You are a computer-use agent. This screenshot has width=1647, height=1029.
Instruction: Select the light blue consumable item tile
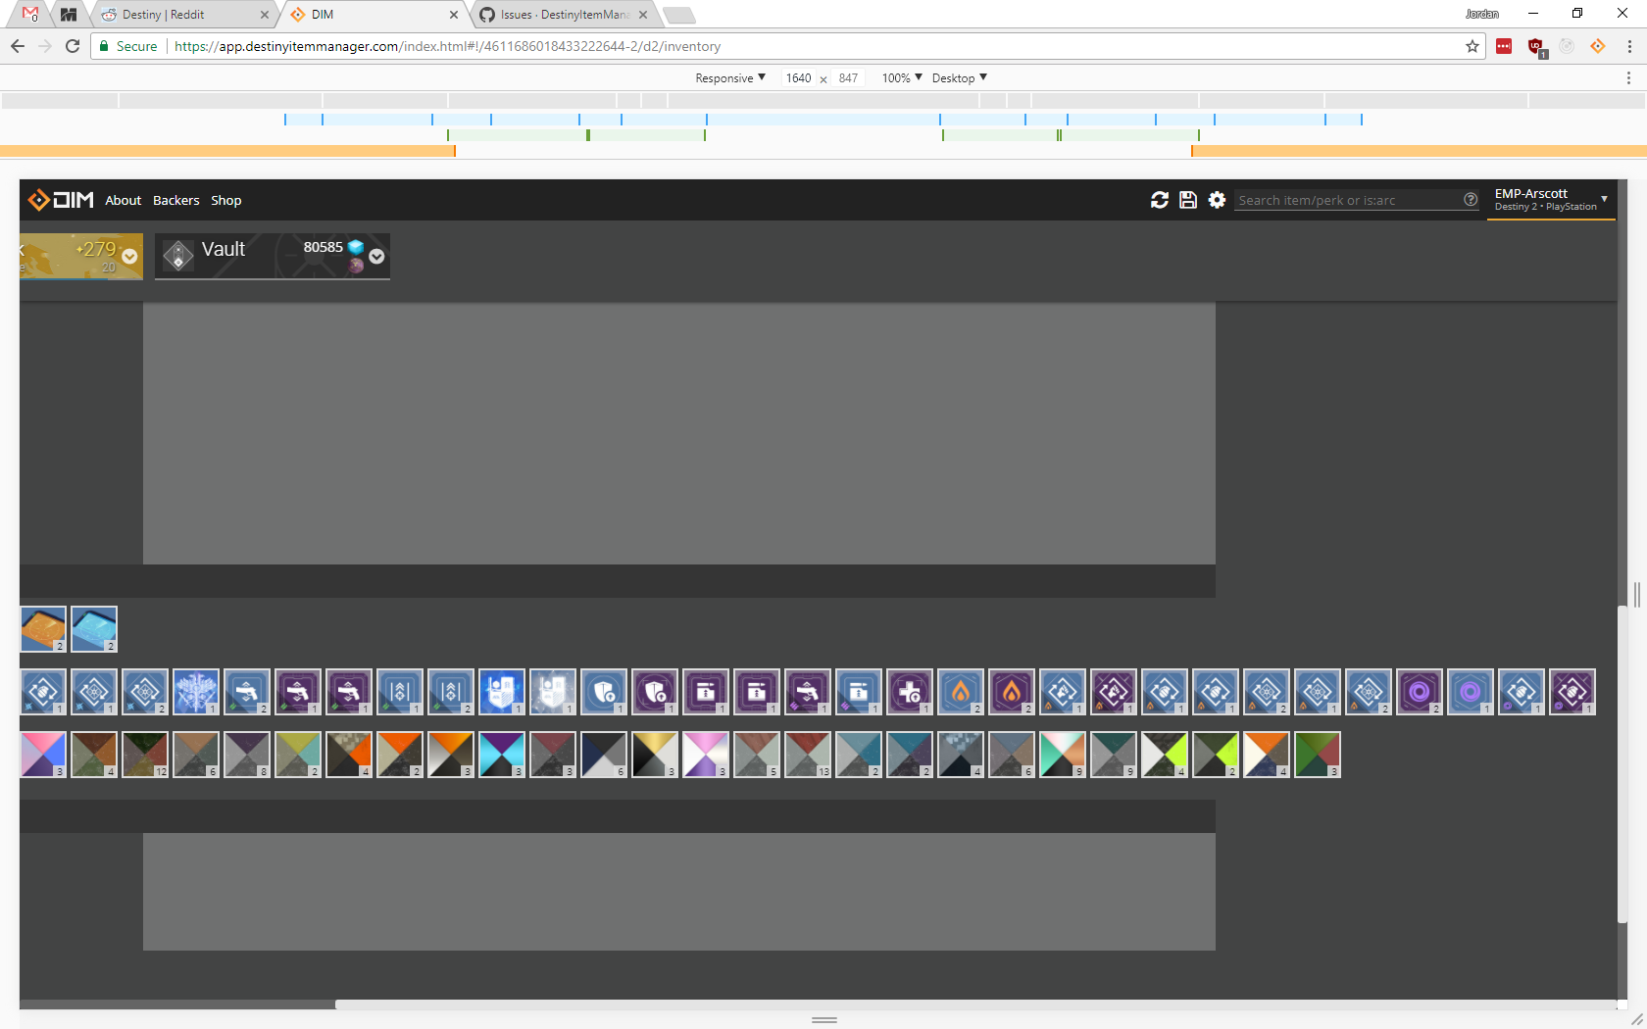(x=94, y=629)
